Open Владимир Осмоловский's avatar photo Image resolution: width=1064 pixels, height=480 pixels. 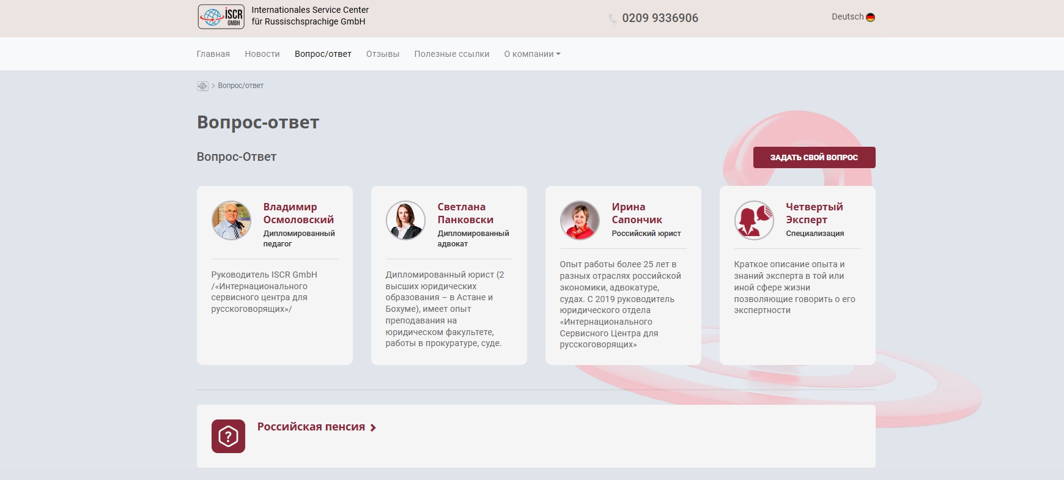(231, 220)
